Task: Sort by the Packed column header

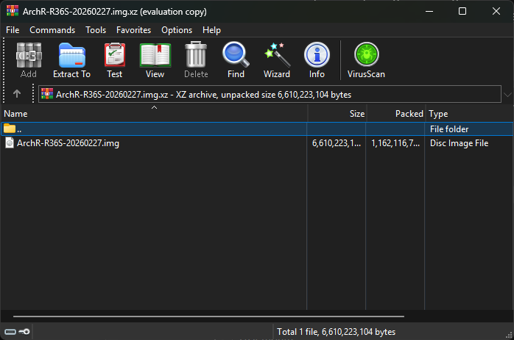Action: coord(396,113)
